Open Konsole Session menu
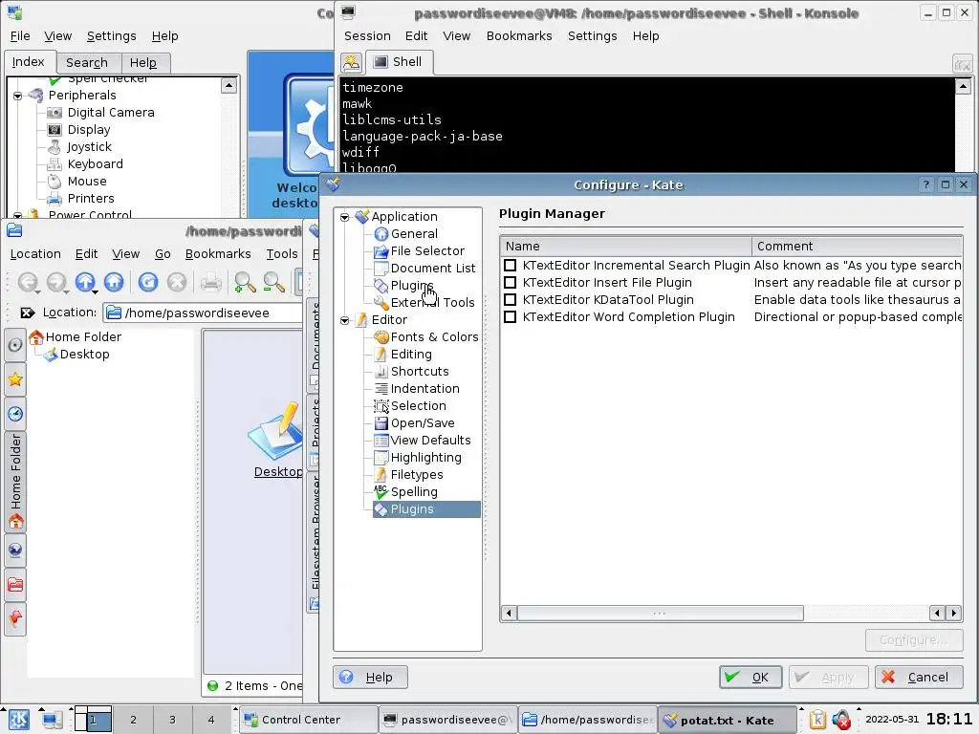 click(x=367, y=36)
